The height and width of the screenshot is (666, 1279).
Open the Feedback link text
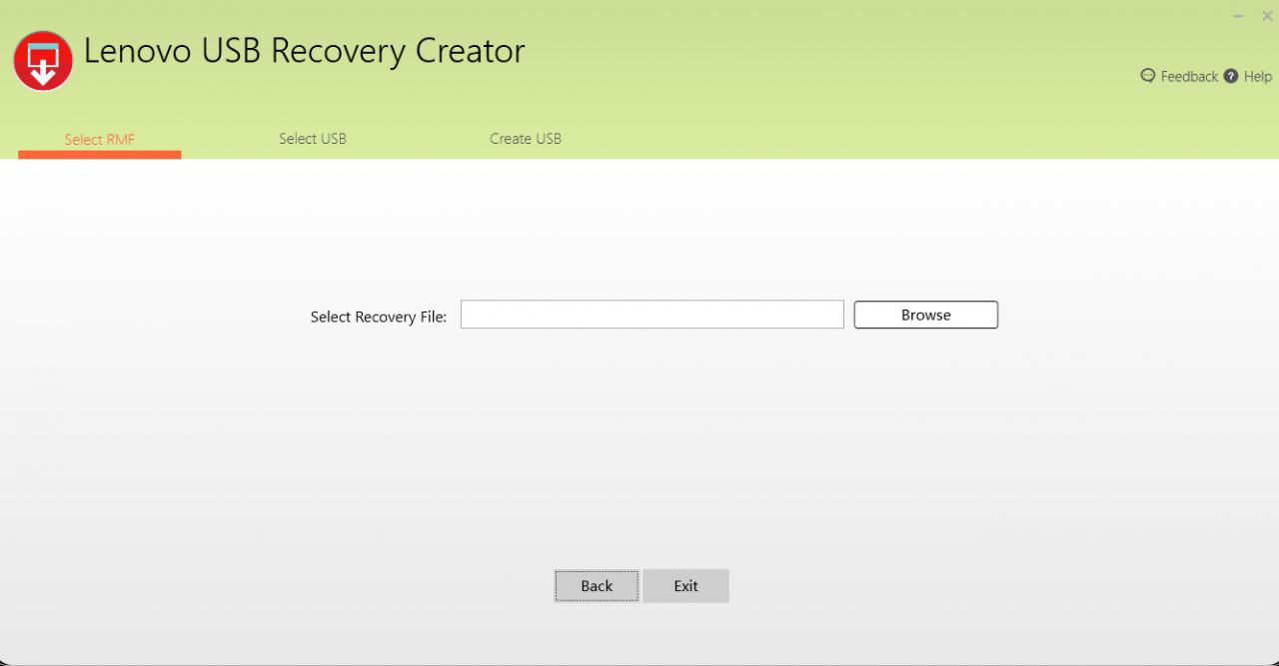click(1189, 77)
